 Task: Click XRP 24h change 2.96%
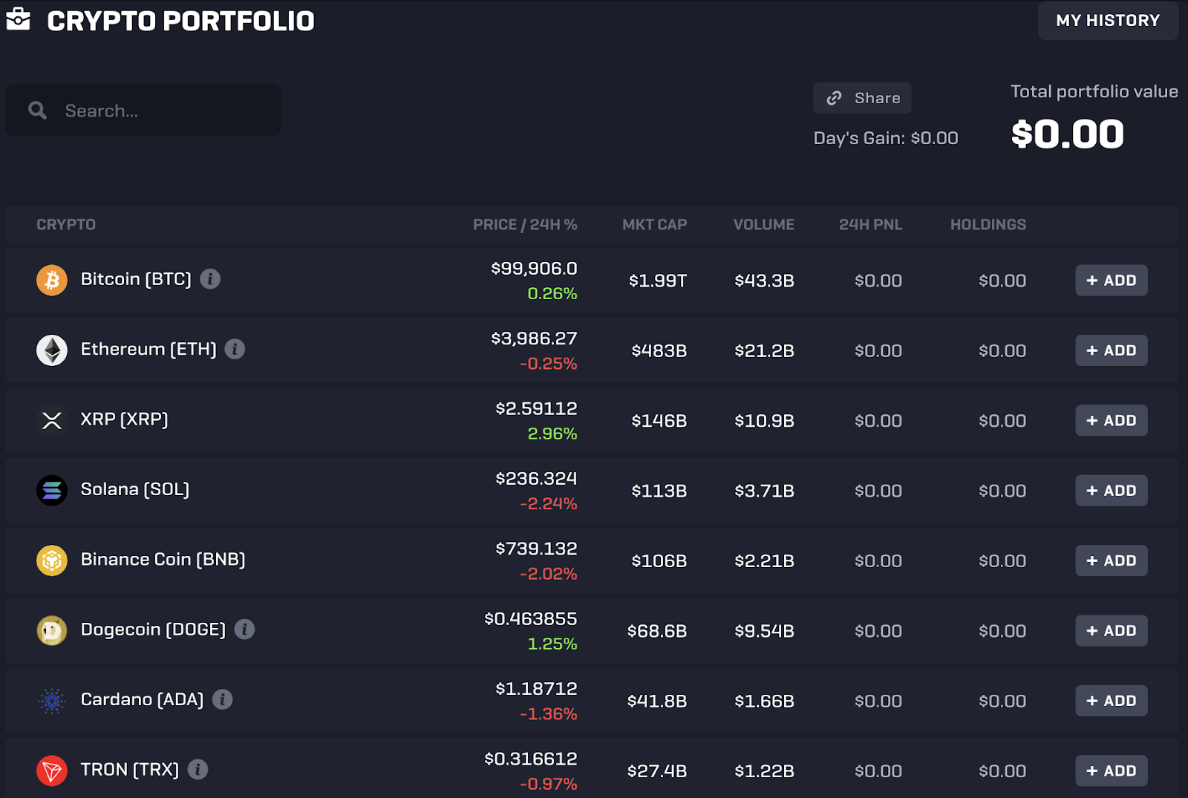pyautogui.click(x=552, y=434)
